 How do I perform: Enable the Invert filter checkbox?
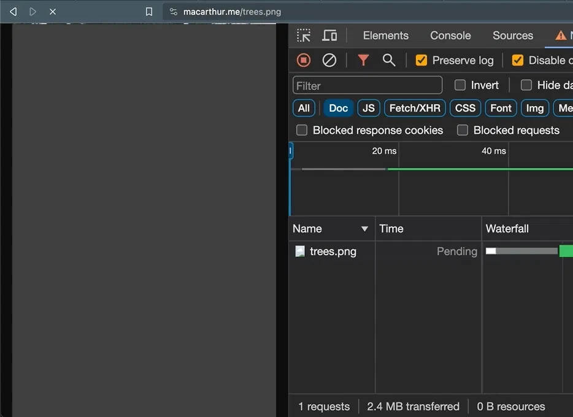point(460,85)
